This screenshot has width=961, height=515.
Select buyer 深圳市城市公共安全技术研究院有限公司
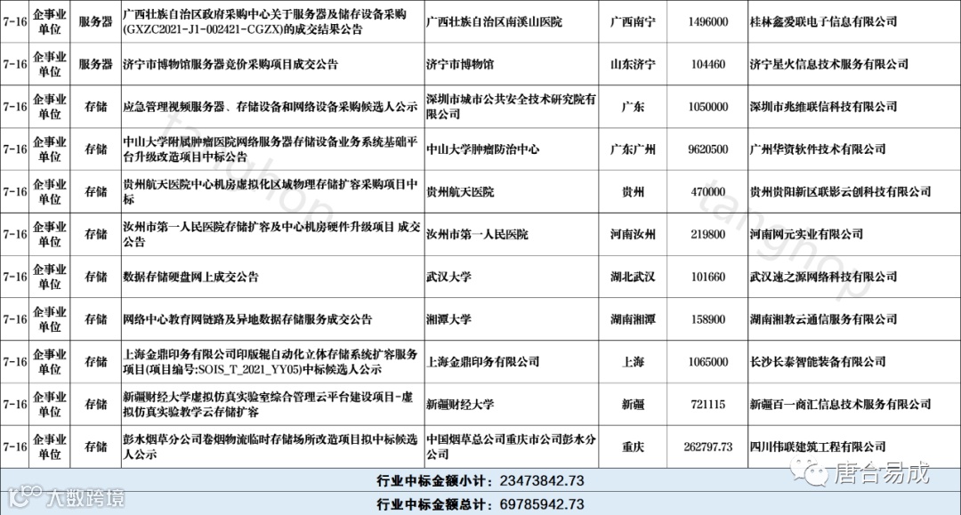pos(511,107)
